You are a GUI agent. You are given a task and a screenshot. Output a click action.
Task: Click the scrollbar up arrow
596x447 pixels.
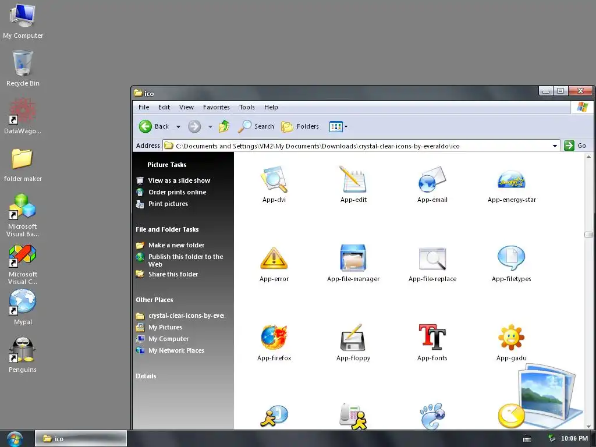click(588, 156)
